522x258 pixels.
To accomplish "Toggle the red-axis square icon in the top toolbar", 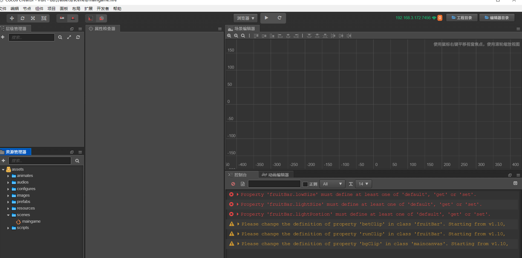I will [x=91, y=18].
